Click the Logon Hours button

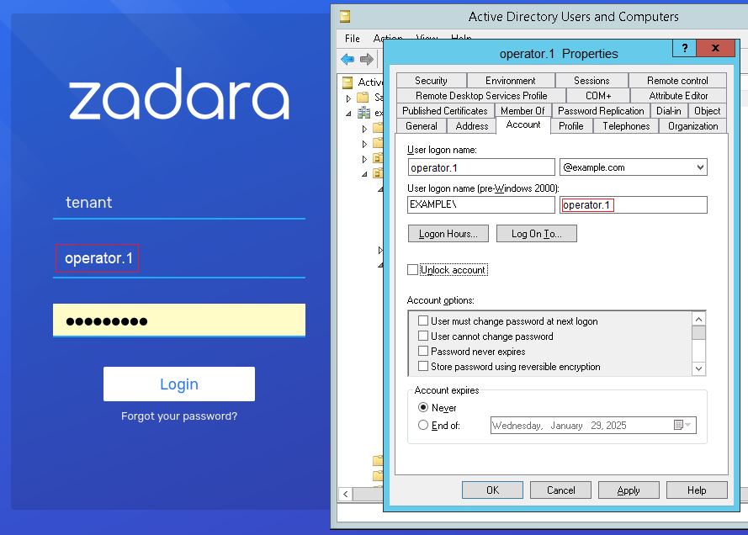[448, 234]
